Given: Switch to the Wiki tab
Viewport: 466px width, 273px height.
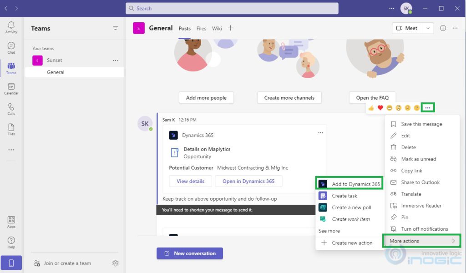Looking at the screenshot, I should coord(217,28).
